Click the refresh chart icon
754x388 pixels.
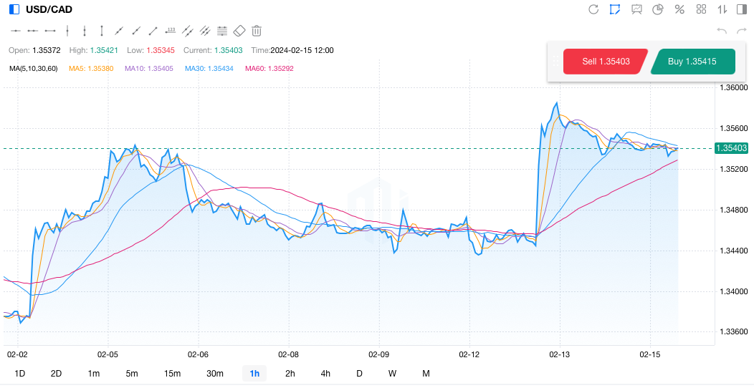pos(593,9)
